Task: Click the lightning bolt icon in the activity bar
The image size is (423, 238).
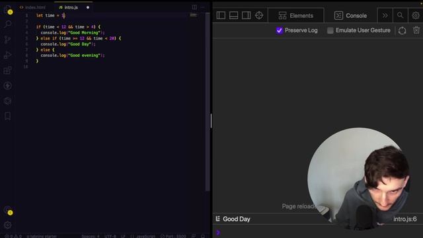Action: click(x=7, y=85)
